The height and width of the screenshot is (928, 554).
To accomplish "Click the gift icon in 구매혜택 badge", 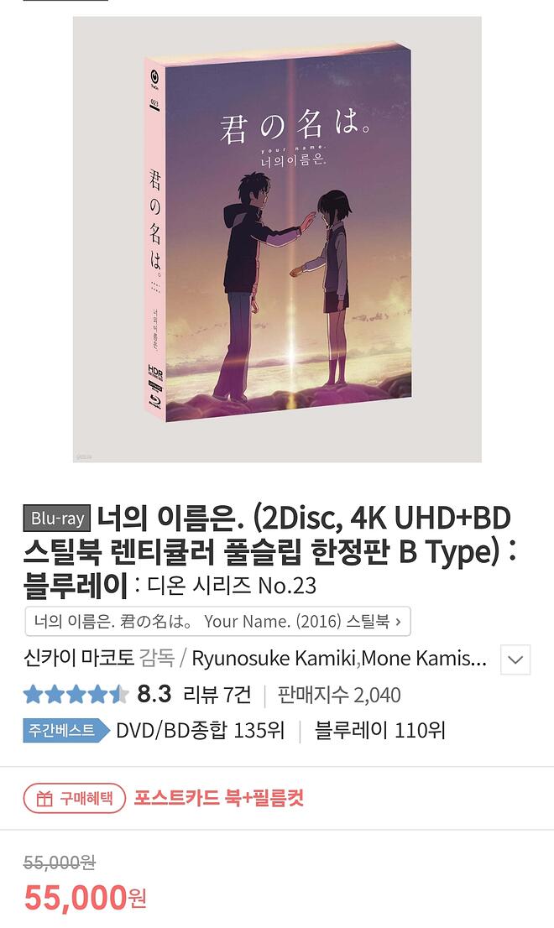I will tap(44, 799).
